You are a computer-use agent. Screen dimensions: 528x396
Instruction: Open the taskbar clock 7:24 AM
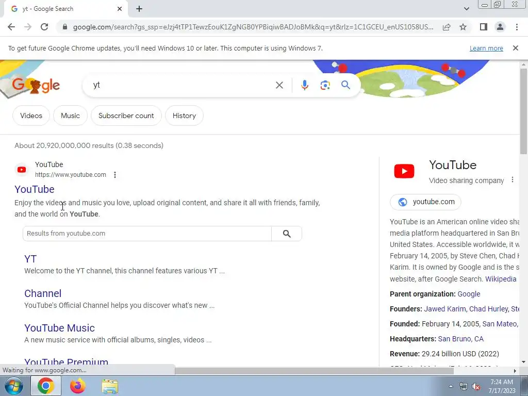[x=502, y=386]
